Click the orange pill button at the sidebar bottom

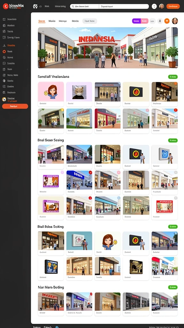click(x=15, y=106)
